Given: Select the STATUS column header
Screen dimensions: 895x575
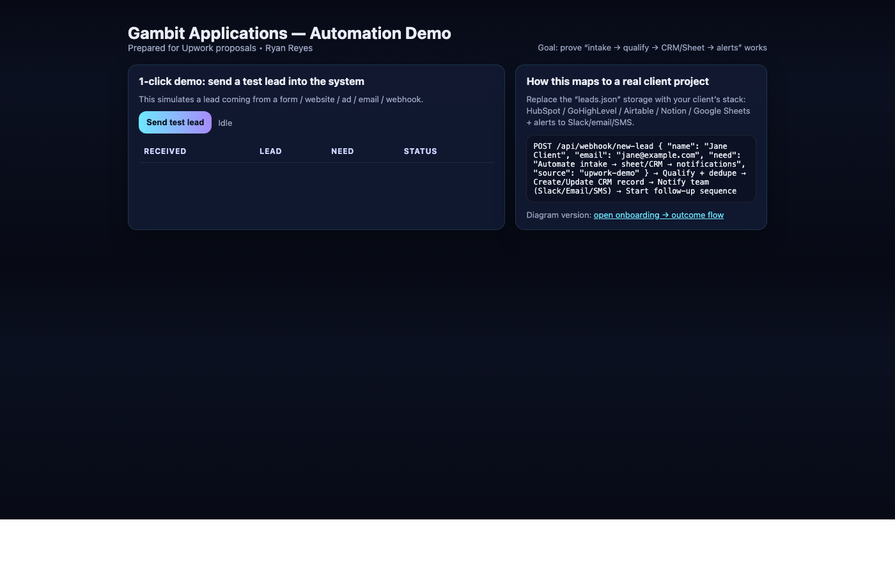Looking at the screenshot, I should coord(420,151).
